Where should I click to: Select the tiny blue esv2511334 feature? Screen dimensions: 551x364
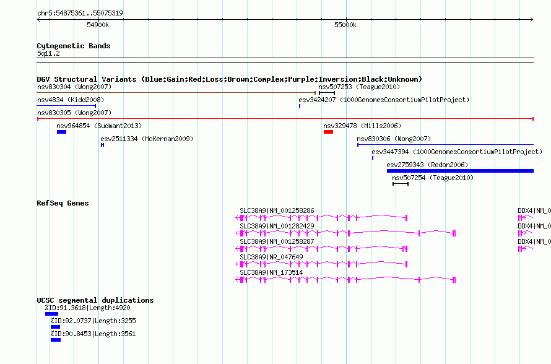point(102,145)
